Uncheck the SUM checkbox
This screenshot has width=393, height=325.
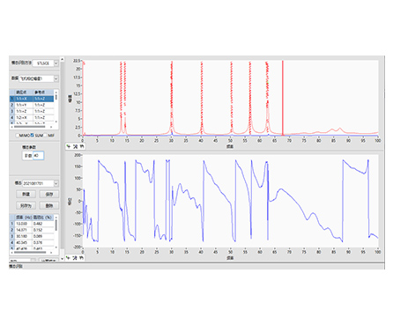tap(33, 136)
